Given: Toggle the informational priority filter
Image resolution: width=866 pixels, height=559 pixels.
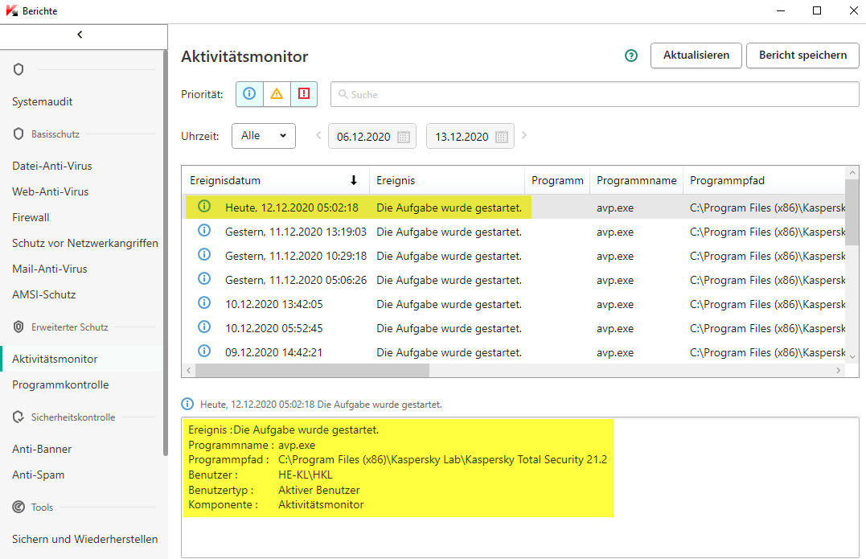Looking at the screenshot, I should (249, 94).
